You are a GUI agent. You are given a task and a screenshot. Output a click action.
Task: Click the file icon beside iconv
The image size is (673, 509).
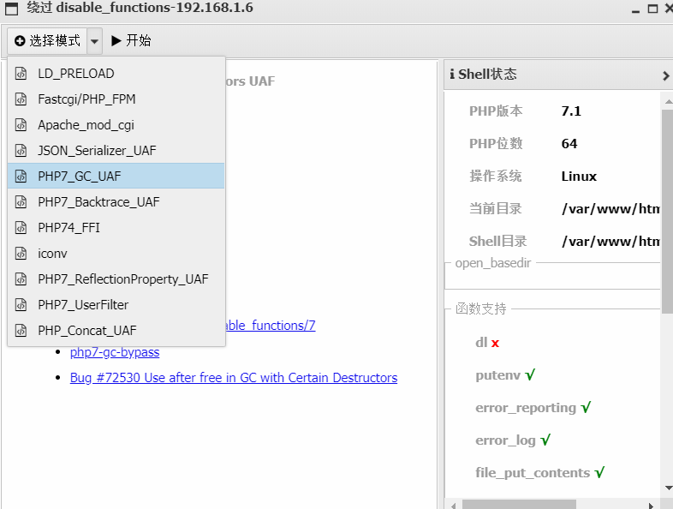click(x=21, y=254)
